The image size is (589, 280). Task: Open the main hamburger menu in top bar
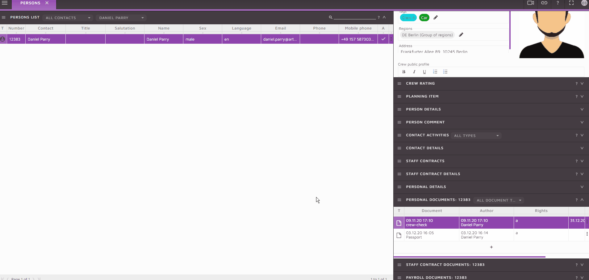(5, 3)
